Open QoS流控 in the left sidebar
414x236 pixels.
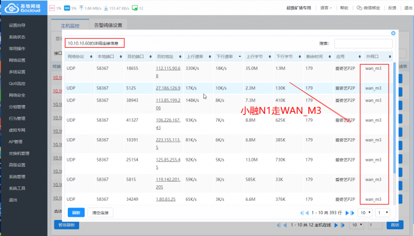(17, 83)
